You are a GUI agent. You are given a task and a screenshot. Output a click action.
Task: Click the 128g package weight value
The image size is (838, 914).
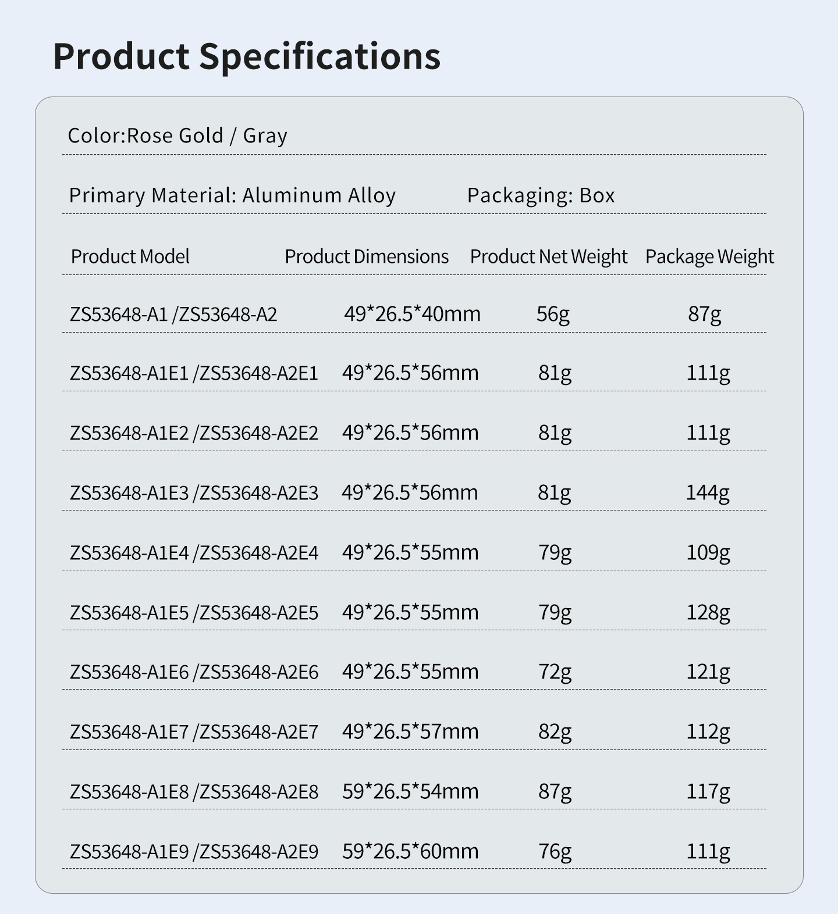(x=708, y=612)
